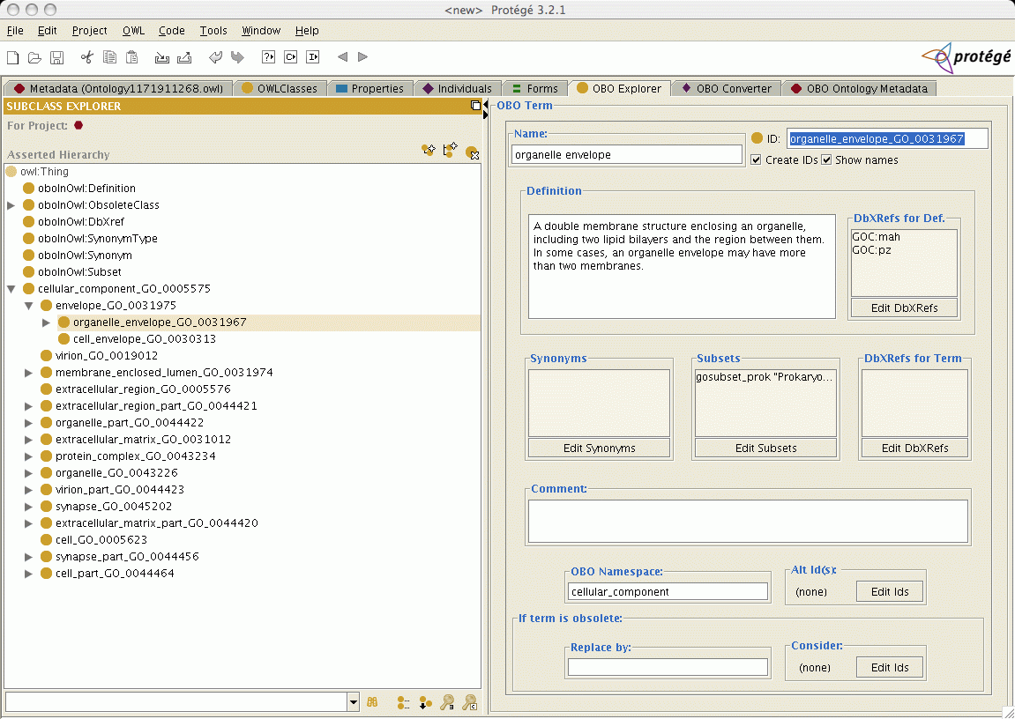Viewport: 1015px width, 719px height.
Task: Expand the membrane_enclosed_lumen_GO_0031974 node
Action: point(28,373)
